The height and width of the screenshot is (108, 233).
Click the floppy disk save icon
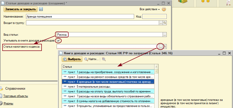tap(41, 9)
